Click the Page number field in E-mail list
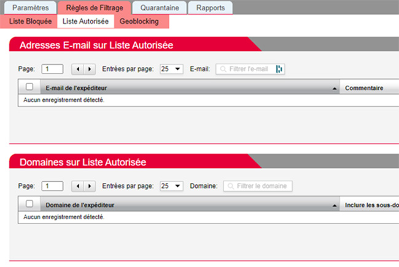The height and width of the screenshot is (267, 399). click(x=52, y=69)
